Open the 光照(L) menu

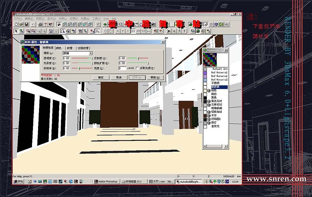pyautogui.click(x=63, y=18)
